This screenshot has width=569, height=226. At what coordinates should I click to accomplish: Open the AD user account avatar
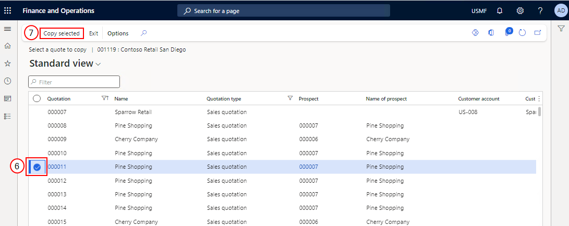pos(560,11)
